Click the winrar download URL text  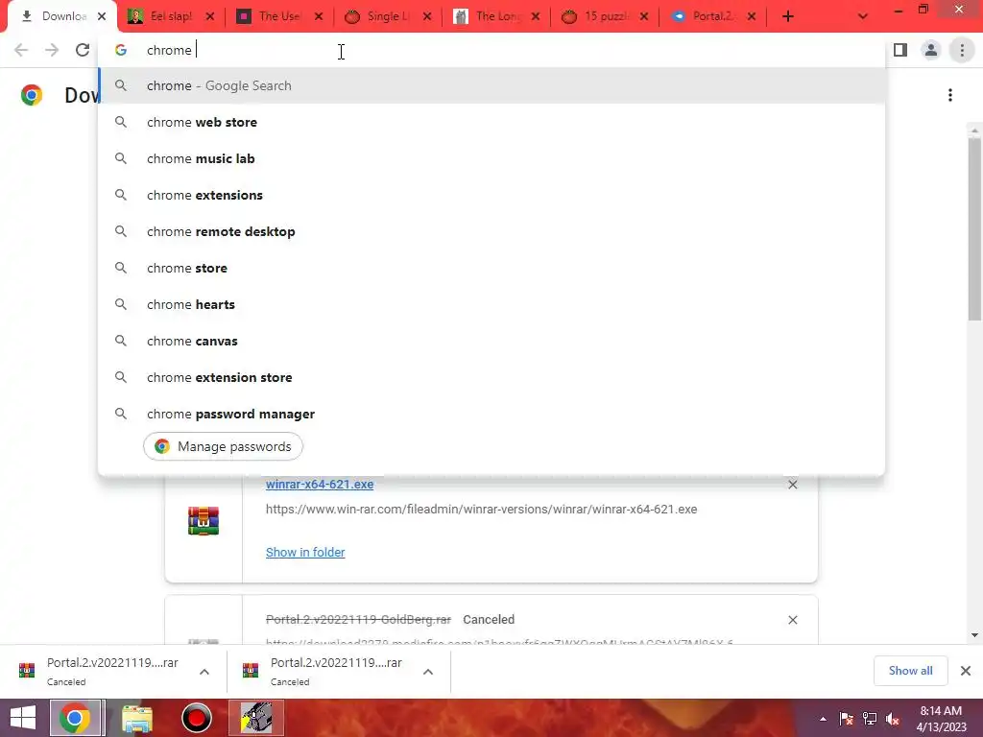[x=482, y=510]
